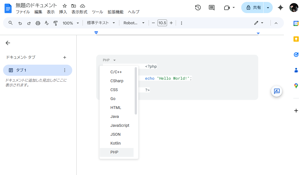Open Google Keep from side panel
Screen dimensions: 302x175
pos(296,39)
